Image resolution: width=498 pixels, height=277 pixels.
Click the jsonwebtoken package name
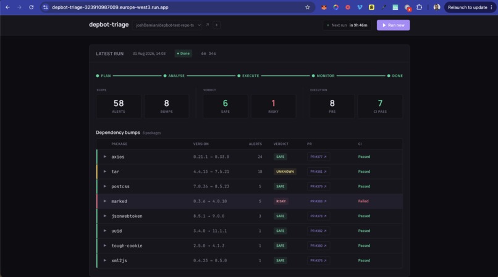pyautogui.click(x=127, y=216)
